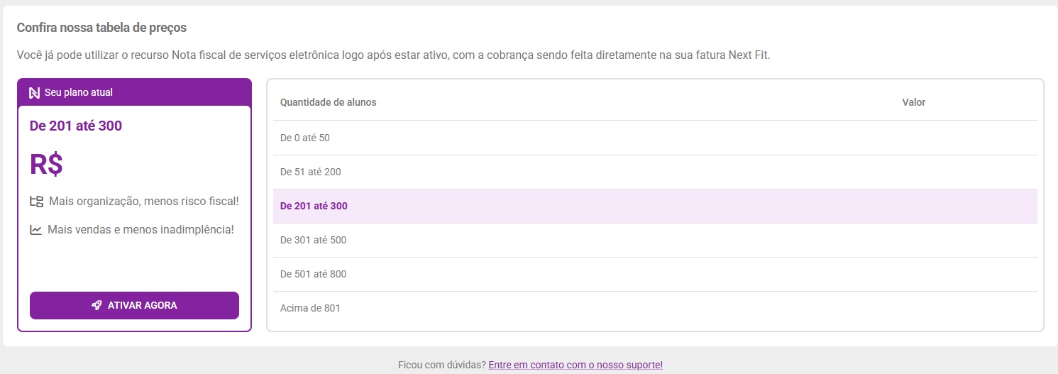
Task: Click the De 201 até 300 plan title
Action: (x=76, y=126)
